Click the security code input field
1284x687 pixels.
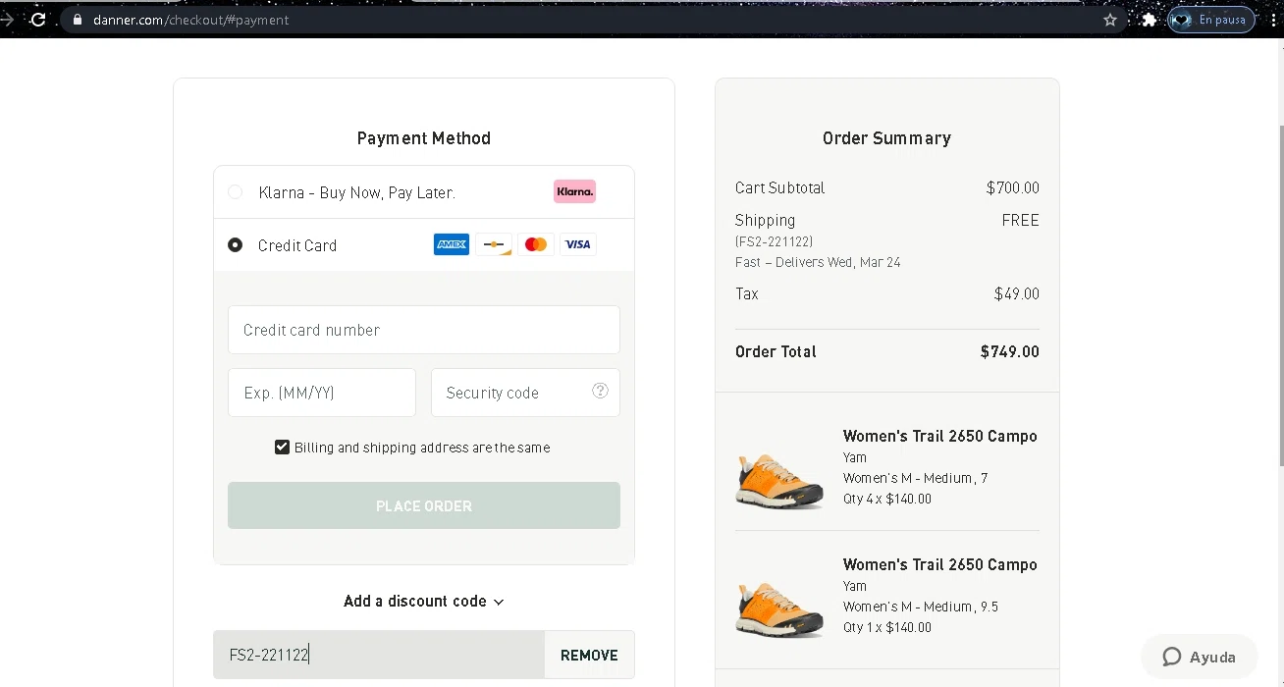[x=512, y=393]
